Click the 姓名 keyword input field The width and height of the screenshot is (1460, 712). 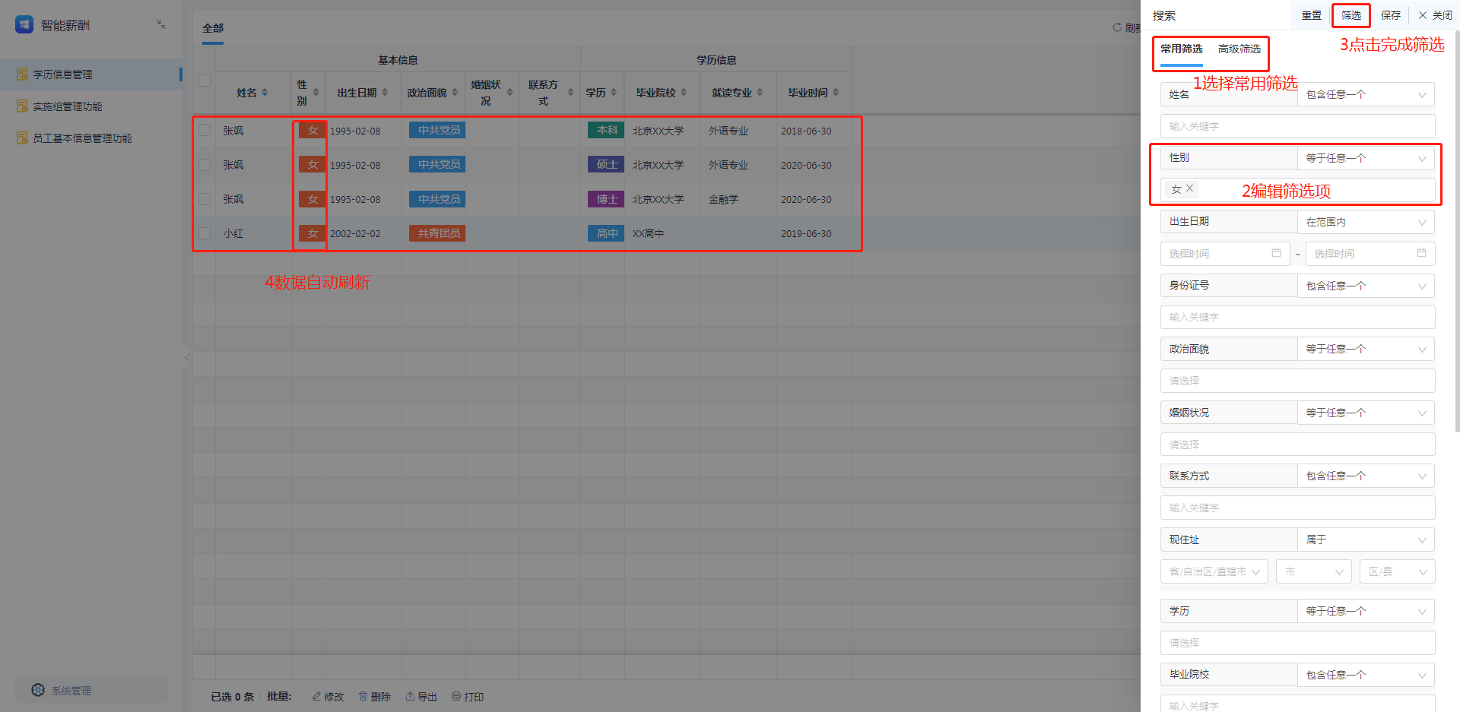click(x=1298, y=126)
